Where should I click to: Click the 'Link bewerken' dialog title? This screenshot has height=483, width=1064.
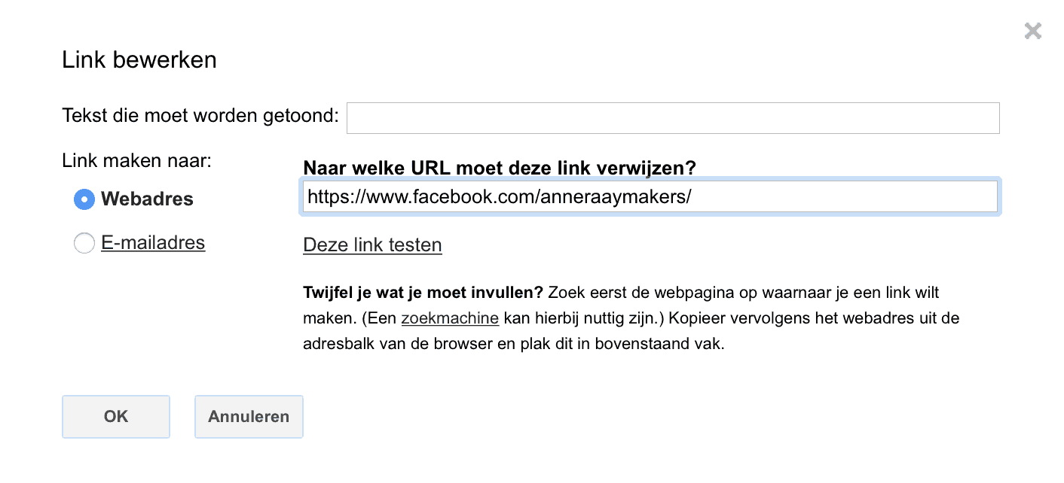(x=139, y=59)
